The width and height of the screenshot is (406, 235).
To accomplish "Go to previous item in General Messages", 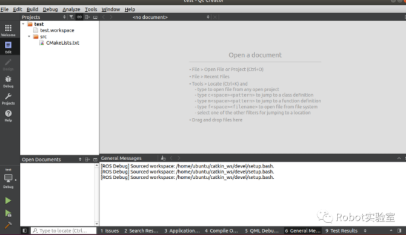I will click(x=171, y=158).
